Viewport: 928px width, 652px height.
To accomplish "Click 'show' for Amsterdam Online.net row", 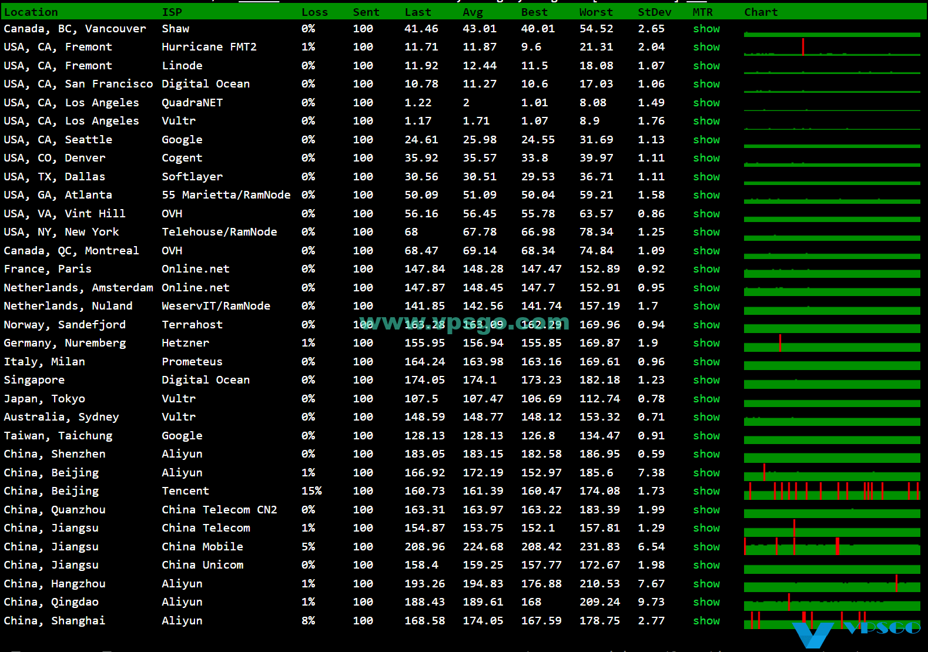I will tap(706, 288).
